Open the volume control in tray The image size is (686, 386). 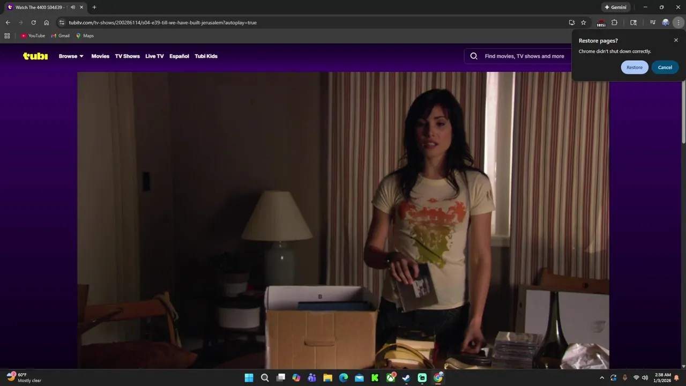[x=645, y=377]
